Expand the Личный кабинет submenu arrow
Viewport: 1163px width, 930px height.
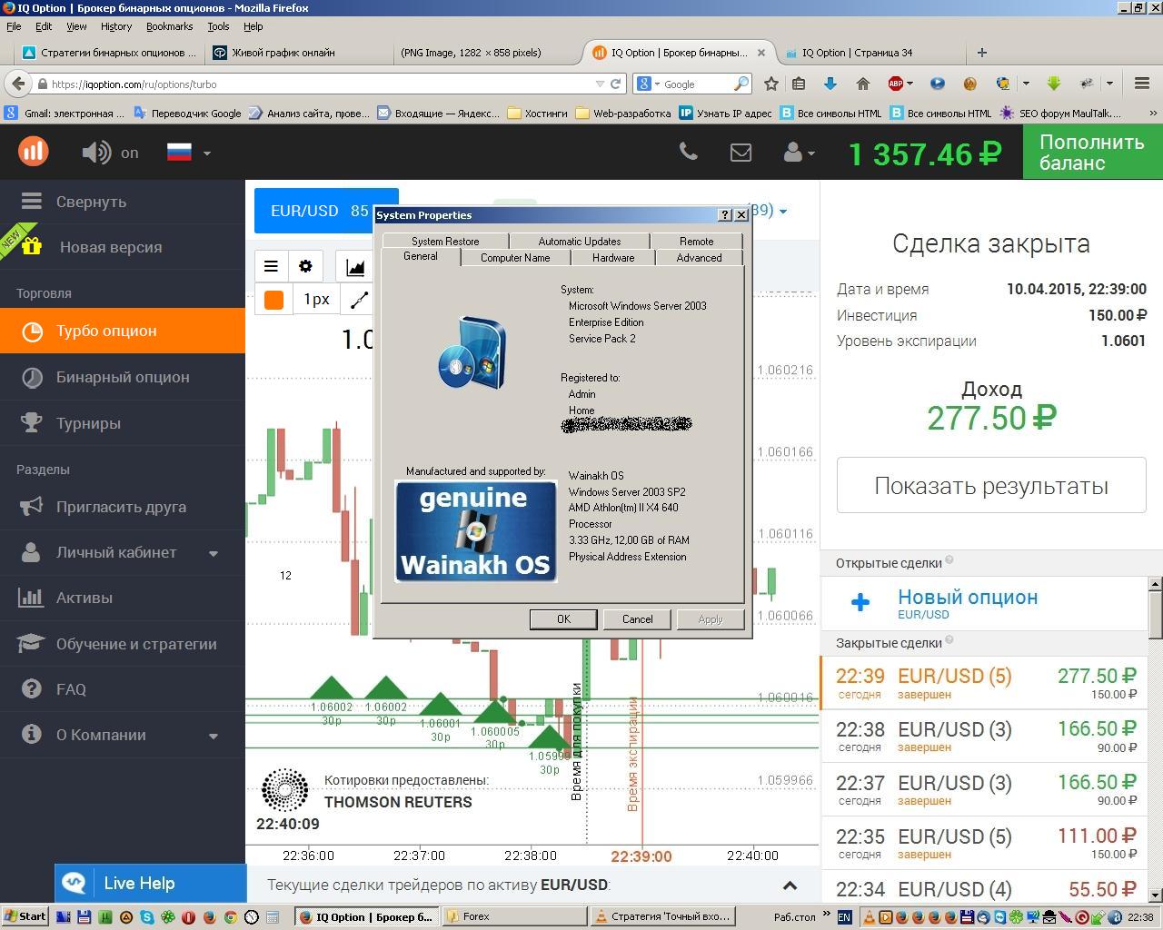pos(214,553)
